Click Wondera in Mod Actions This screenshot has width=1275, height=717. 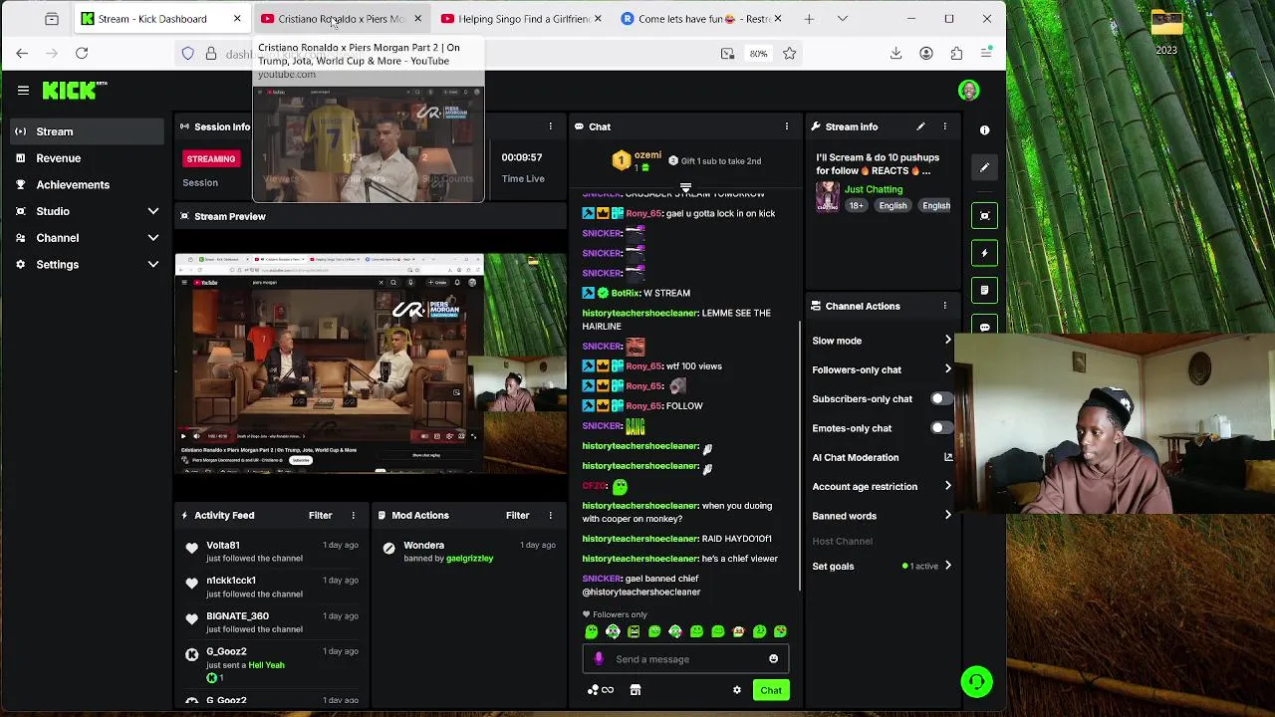(x=423, y=545)
